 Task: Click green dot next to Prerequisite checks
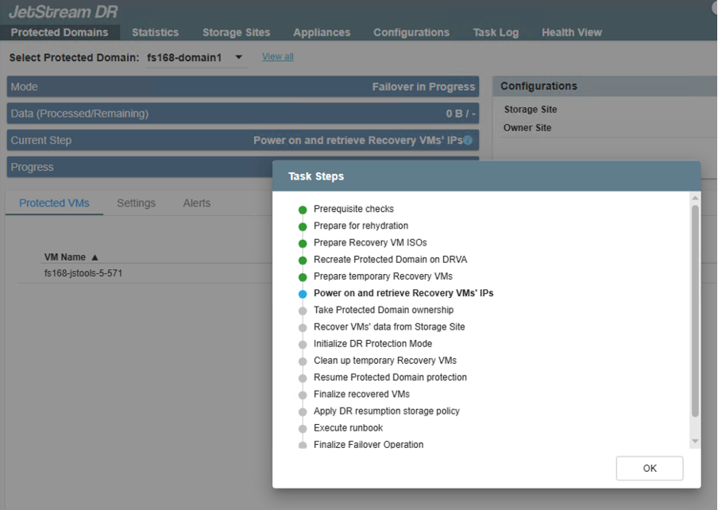click(302, 210)
